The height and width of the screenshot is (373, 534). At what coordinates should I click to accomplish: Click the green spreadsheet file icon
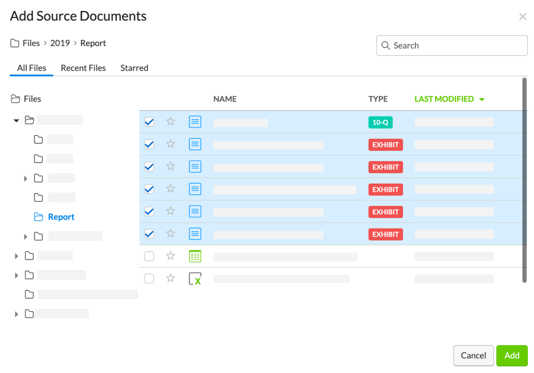[x=195, y=256]
